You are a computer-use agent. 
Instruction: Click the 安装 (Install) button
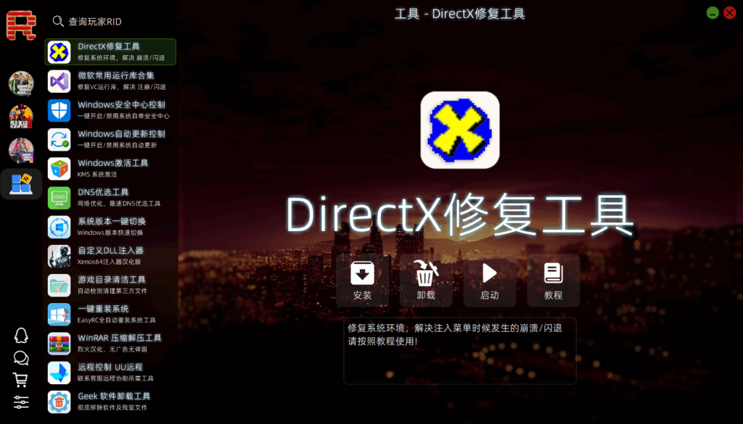tap(362, 280)
